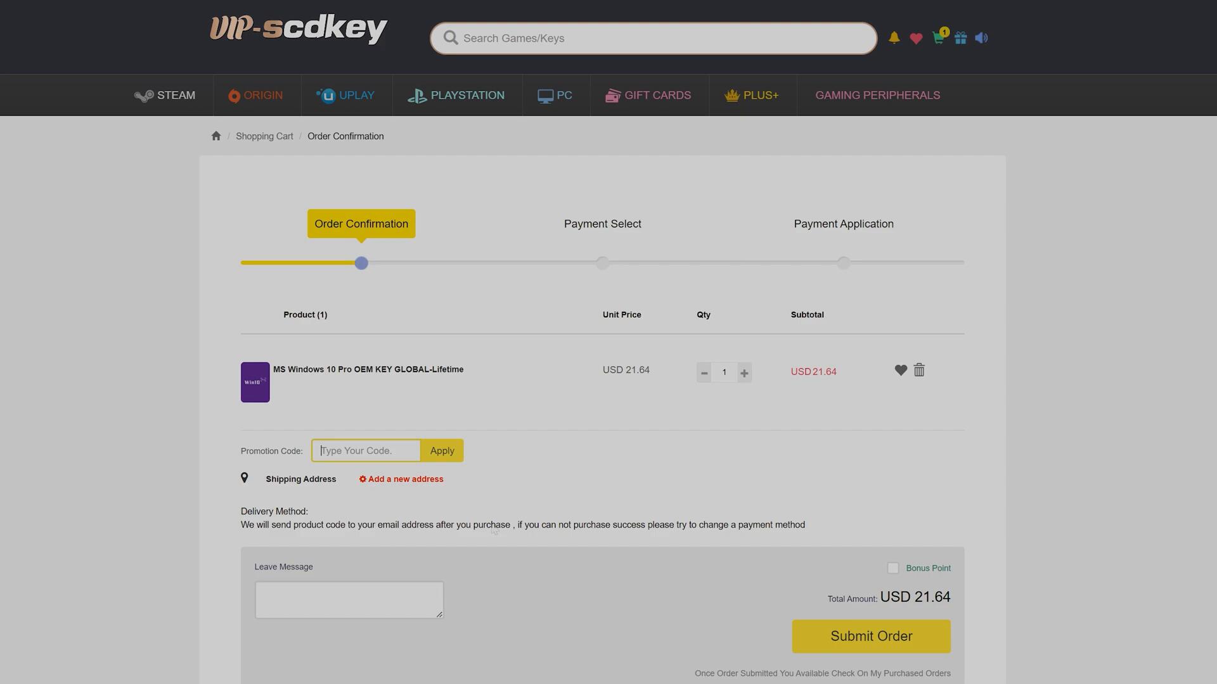The image size is (1217, 684).
Task: Increase quantity with plus button
Action: tap(744, 373)
